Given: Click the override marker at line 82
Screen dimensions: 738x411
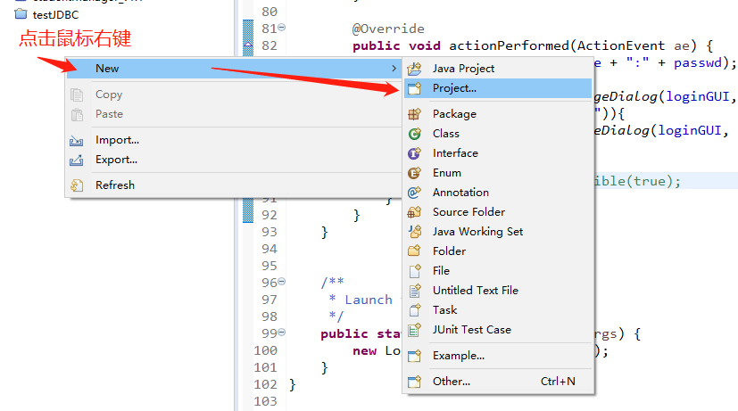Looking at the screenshot, I should (x=248, y=45).
